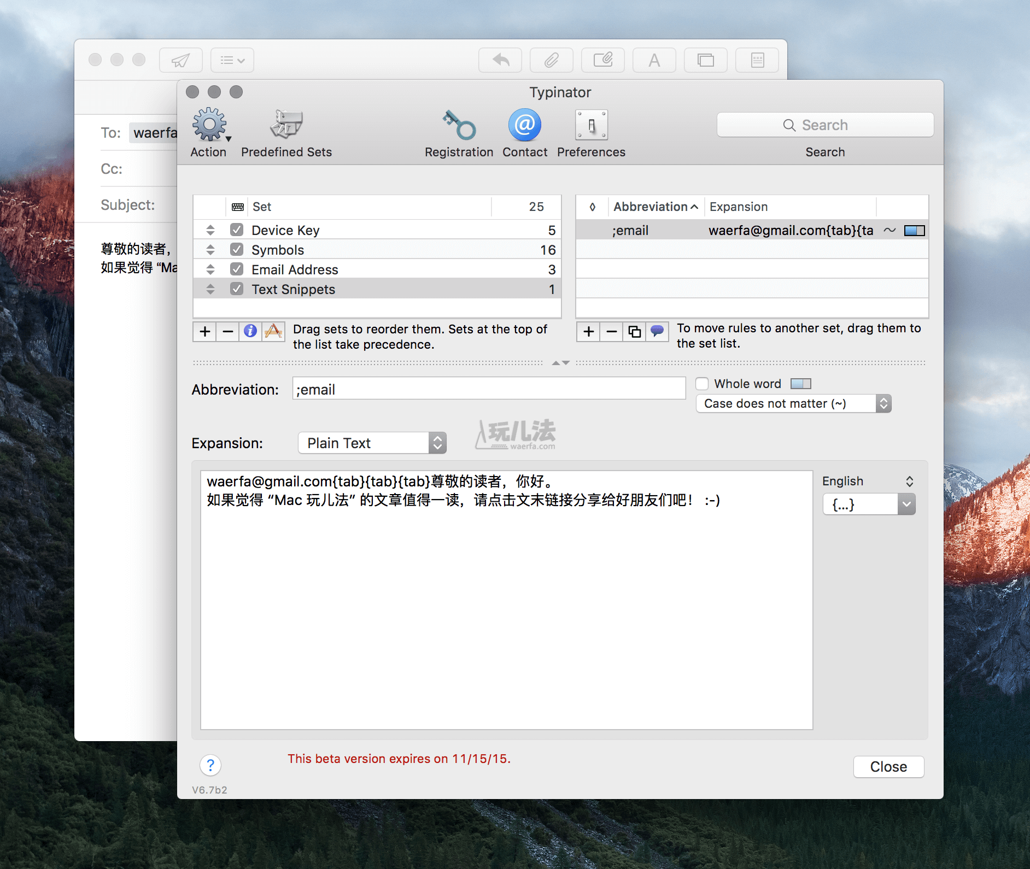Sort by Expansion column header
1030x869 pixels.
pyautogui.click(x=790, y=207)
